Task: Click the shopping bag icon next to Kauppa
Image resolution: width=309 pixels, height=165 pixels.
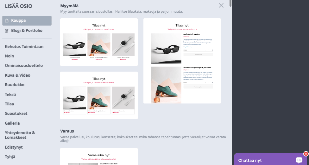Action: (x=7, y=21)
